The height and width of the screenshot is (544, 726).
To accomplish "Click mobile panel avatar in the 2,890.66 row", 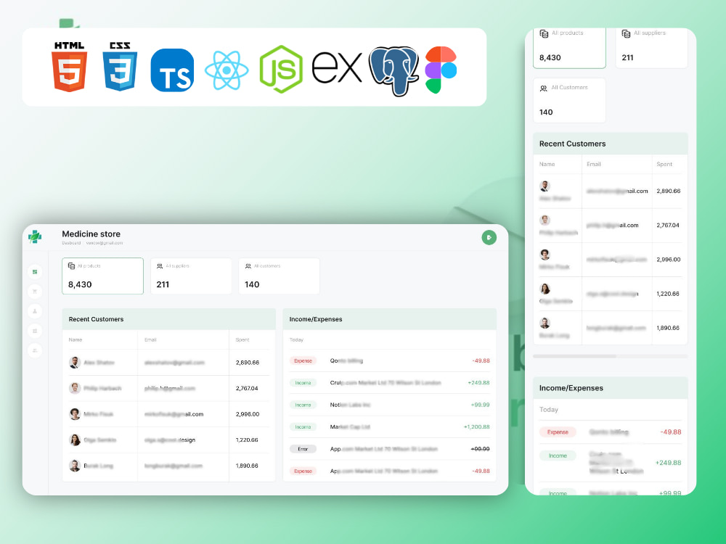I will click(545, 186).
